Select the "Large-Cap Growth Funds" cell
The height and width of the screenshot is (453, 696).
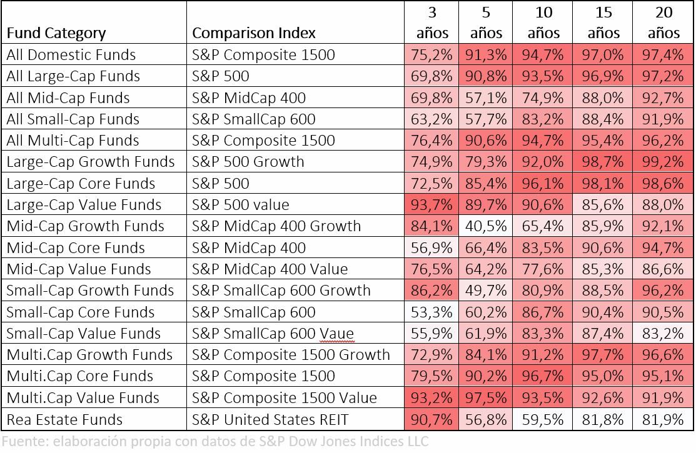pyautogui.click(x=91, y=162)
